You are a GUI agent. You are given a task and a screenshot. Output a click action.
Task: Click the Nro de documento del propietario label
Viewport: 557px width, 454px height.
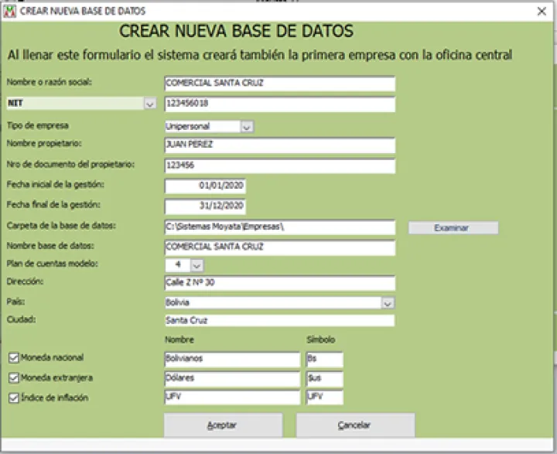click(70, 165)
